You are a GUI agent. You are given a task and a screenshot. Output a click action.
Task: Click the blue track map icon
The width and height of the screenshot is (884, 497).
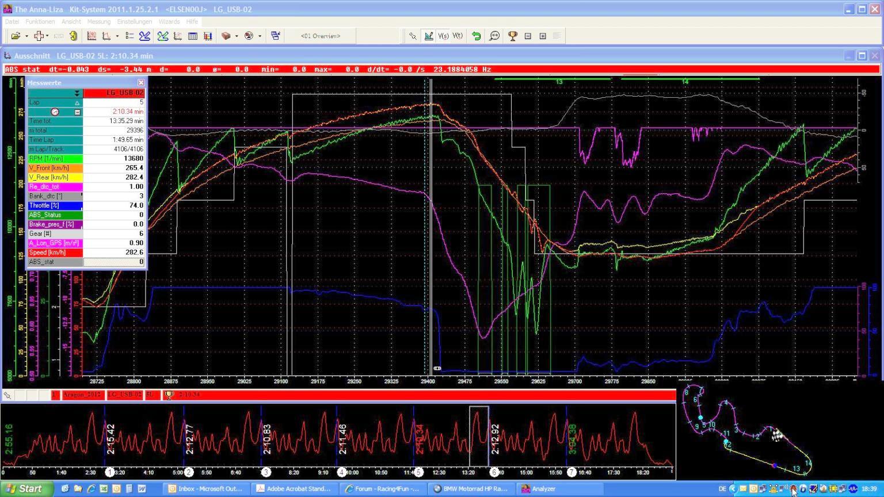click(144, 36)
